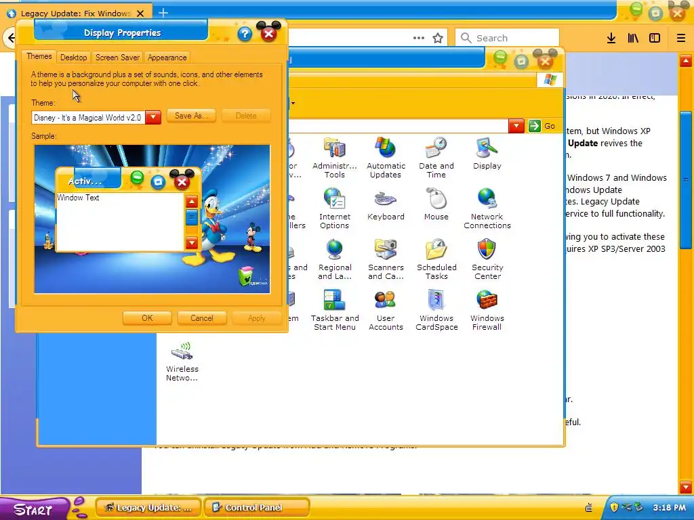Open the Start menu button
Screen dimensions: 694x520
[33, 509]
